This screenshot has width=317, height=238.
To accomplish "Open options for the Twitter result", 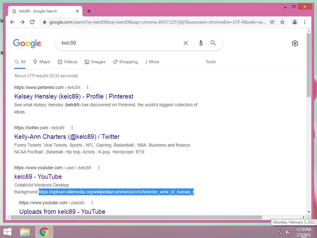I will (72, 128).
